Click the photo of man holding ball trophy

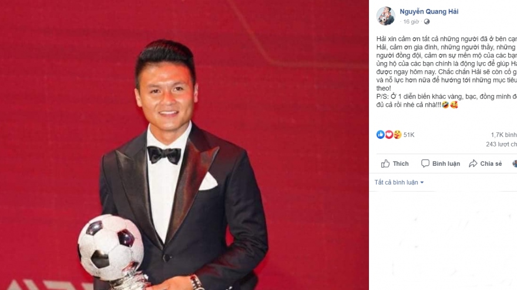coord(184,145)
